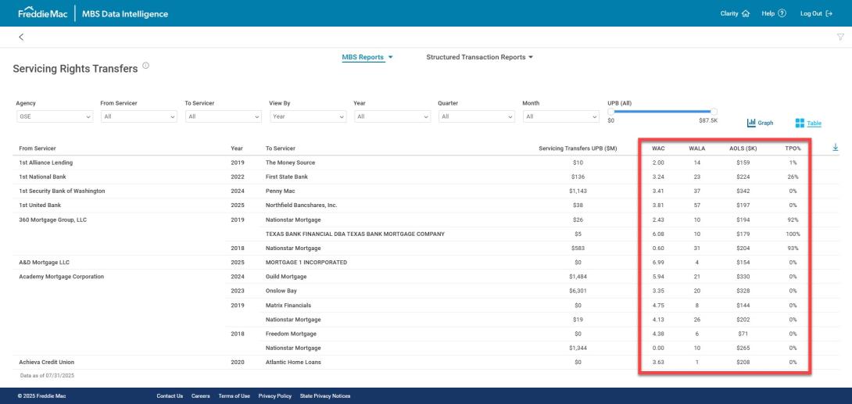Click the Table grid icon
The height and width of the screenshot is (404, 852).
tap(800, 123)
